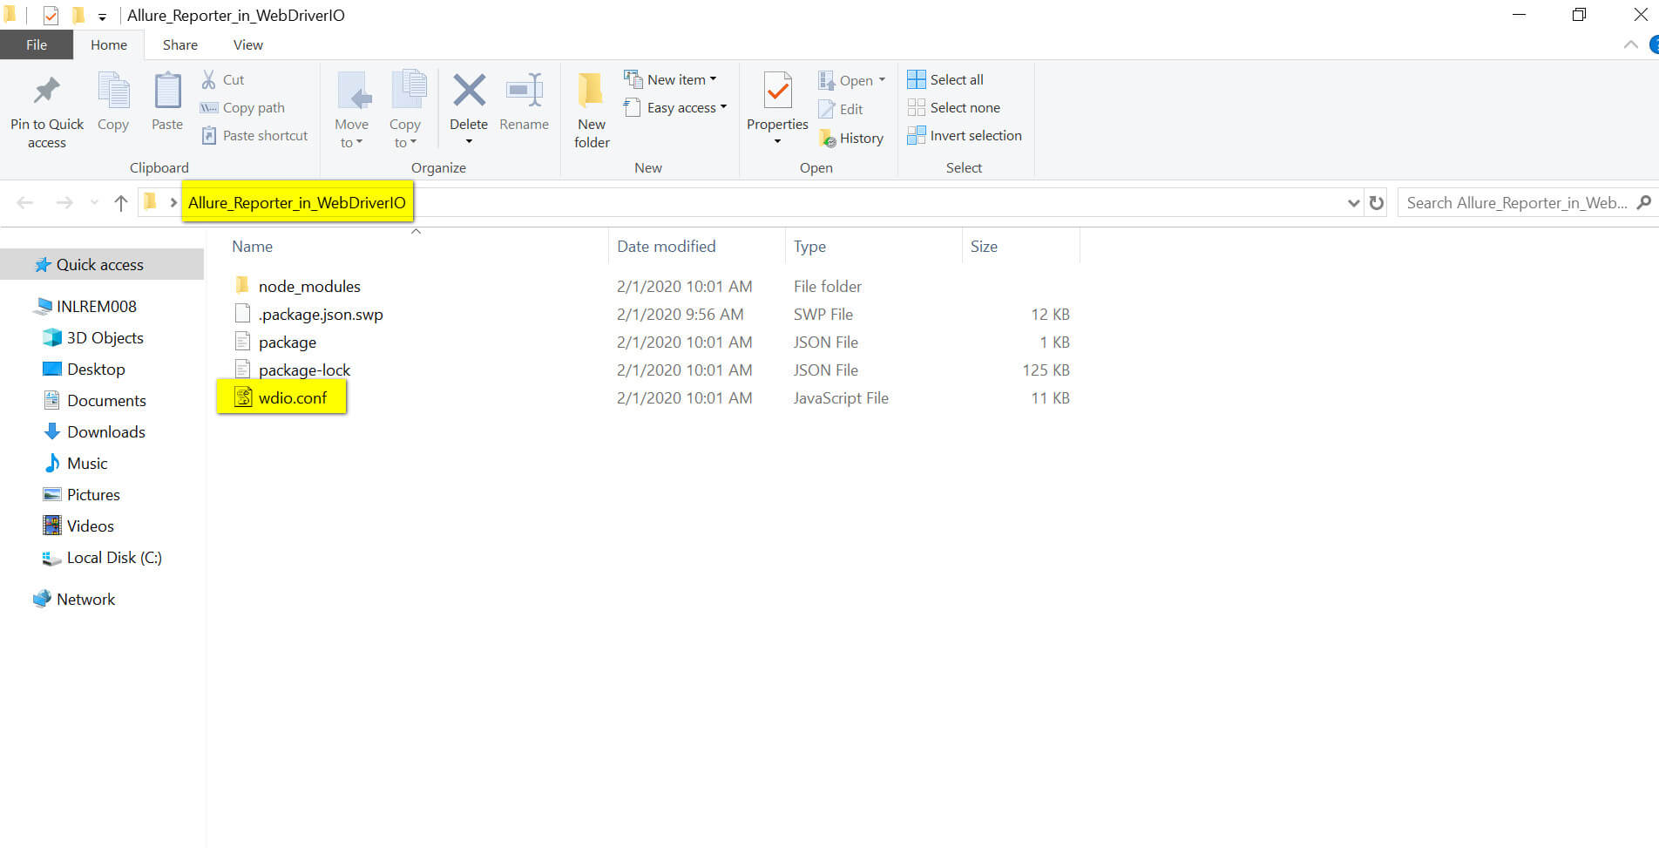Open Quick access in navigation pane
This screenshot has height=848, width=1659.
pyautogui.click(x=100, y=264)
